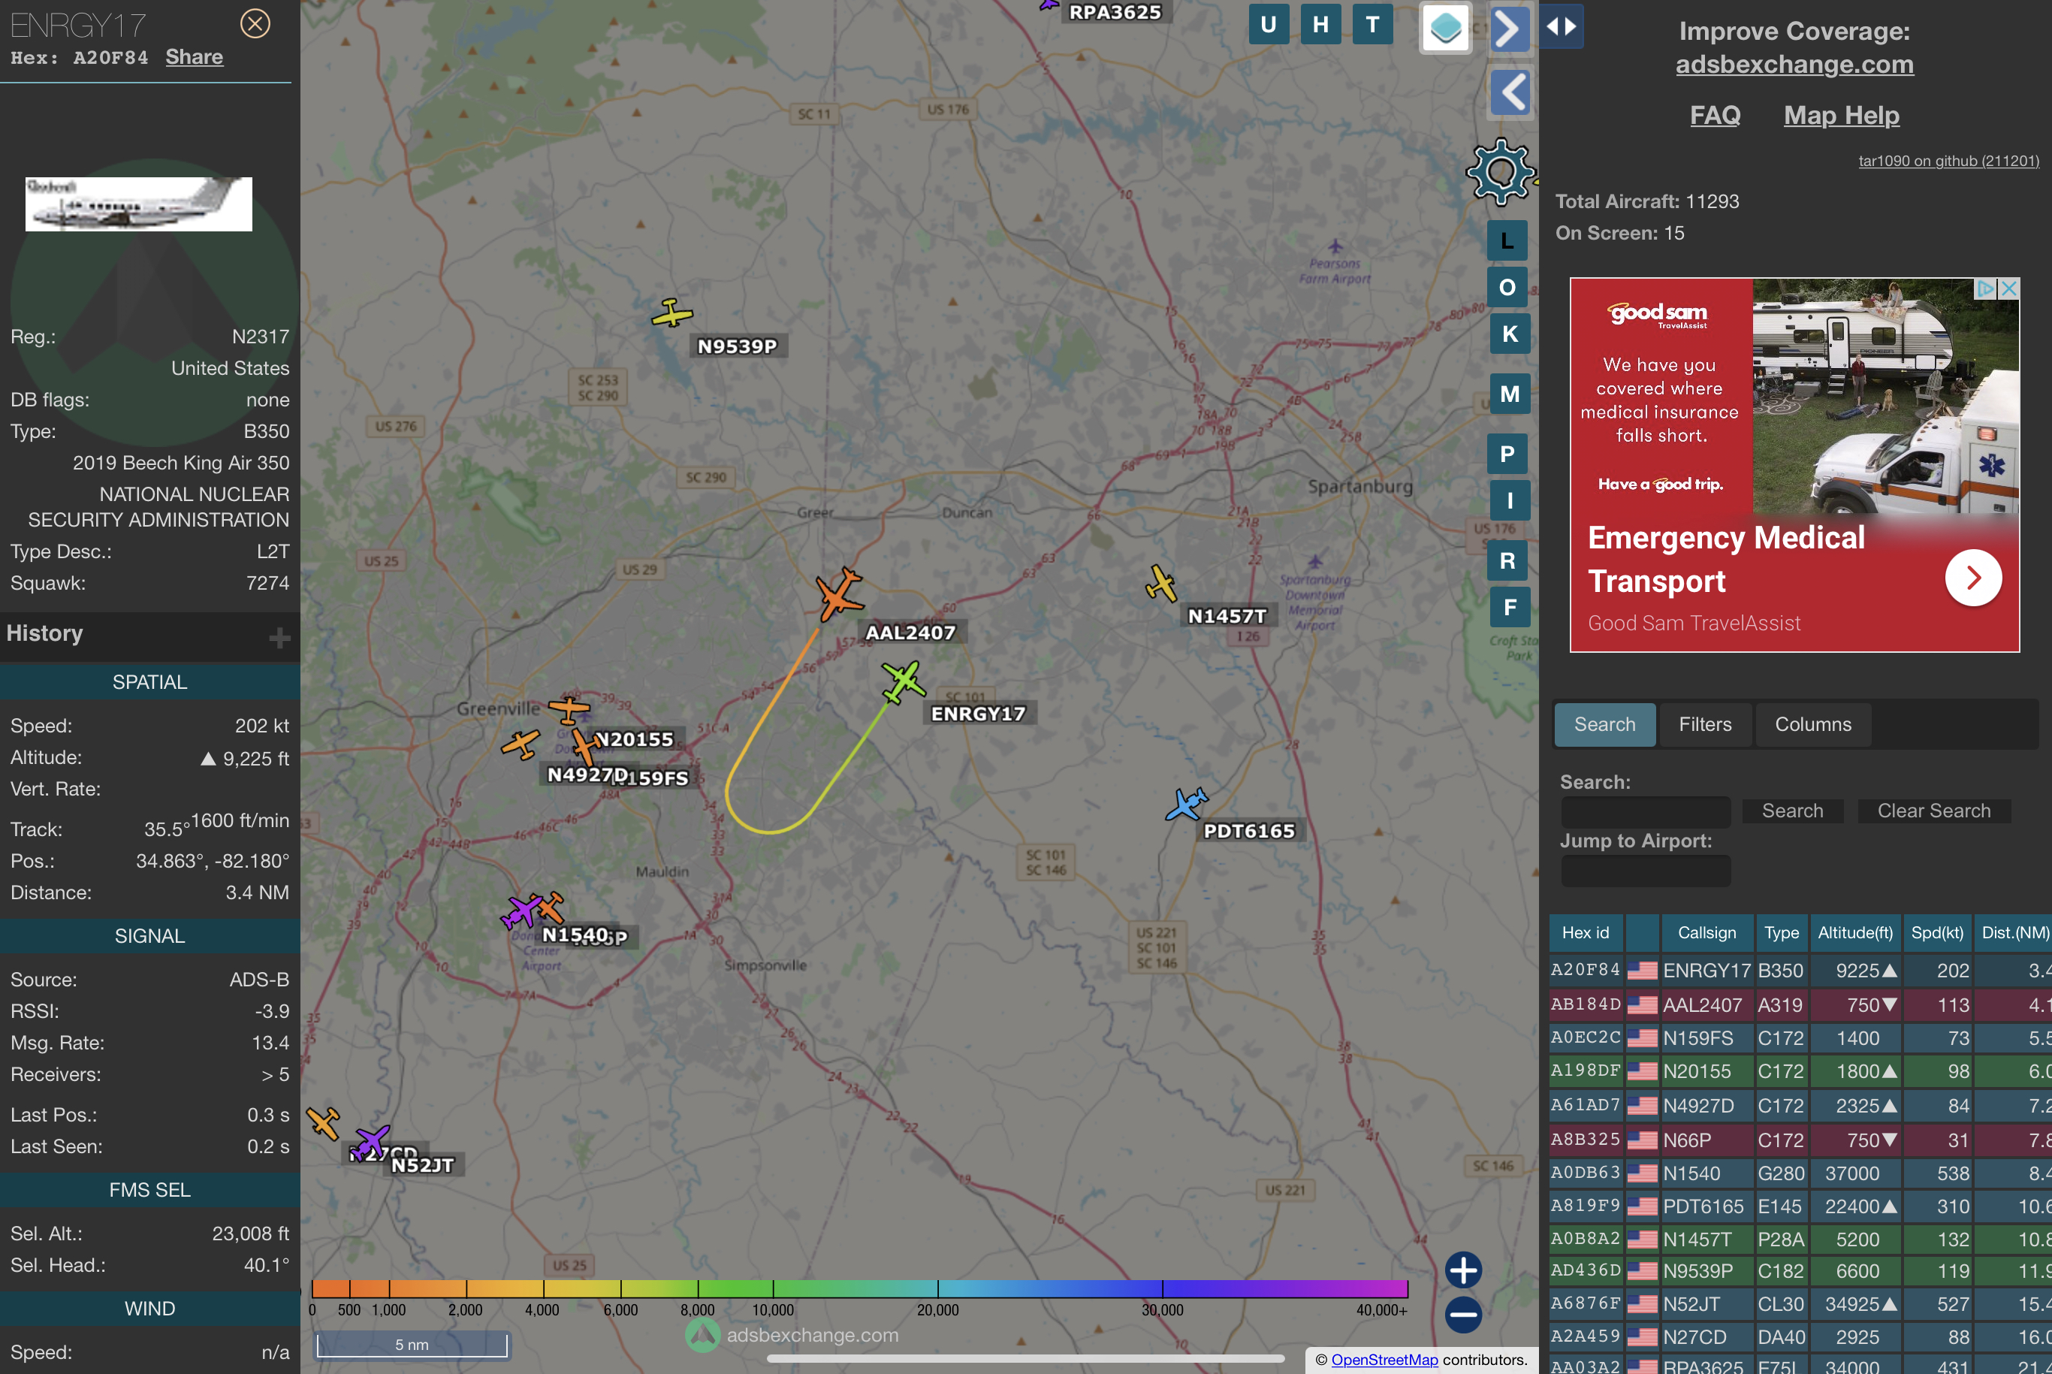
Task: Toggle the U map button
Action: (x=1268, y=25)
